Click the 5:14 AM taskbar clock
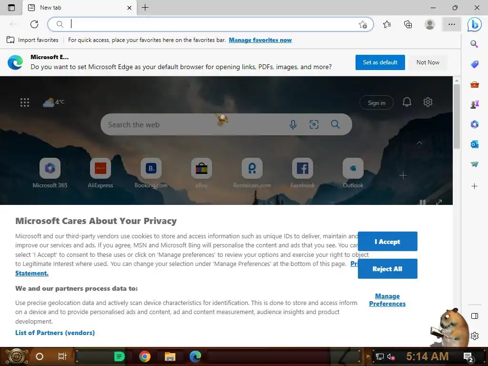The height and width of the screenshot is (366, 488). click(427, 356)
